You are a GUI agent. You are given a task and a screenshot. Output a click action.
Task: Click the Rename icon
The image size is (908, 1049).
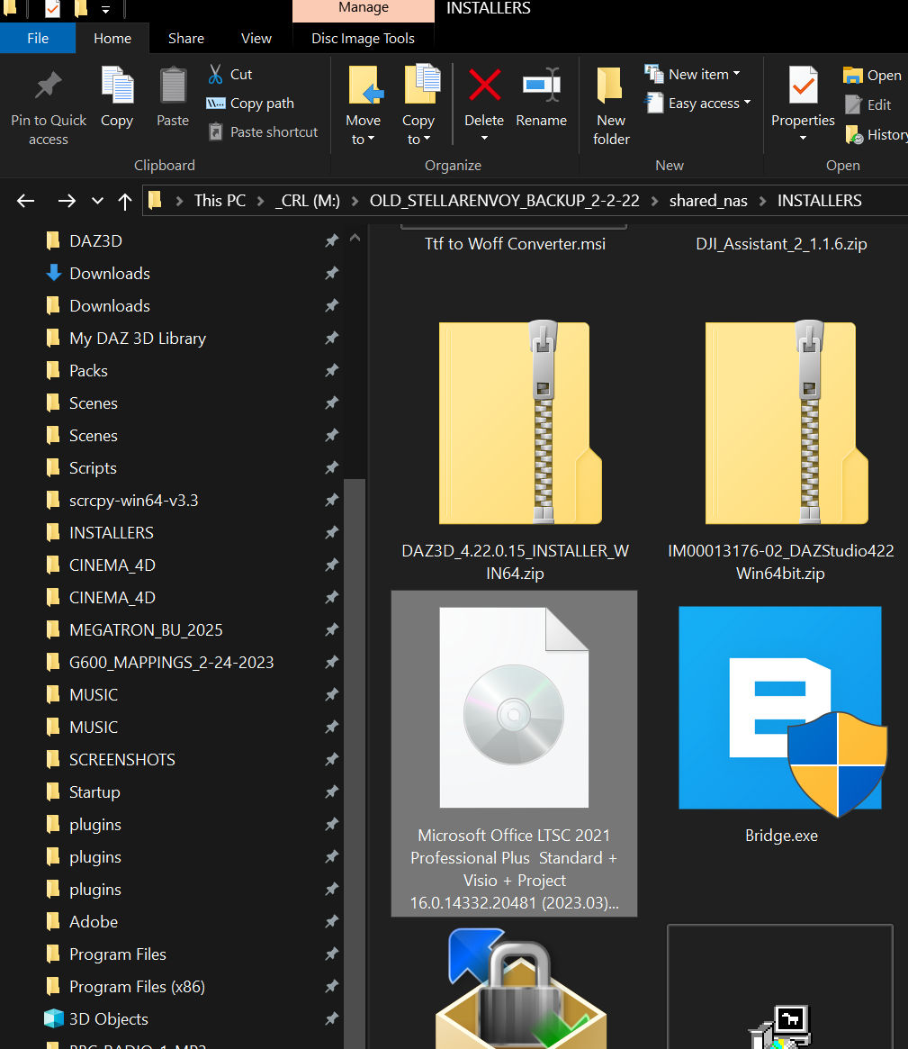click(542, 85)
